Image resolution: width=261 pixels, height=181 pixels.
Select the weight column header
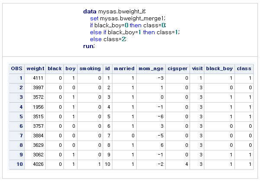pos(35,68)
